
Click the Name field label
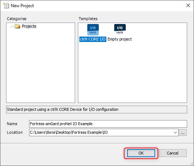pyautogui.click(x=12, y=124)
